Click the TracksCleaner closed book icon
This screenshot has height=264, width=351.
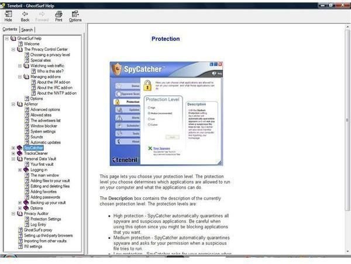click(x=20, y=154)
